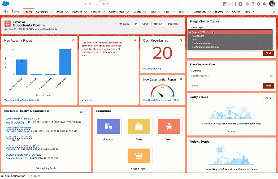Expand the Accounts tab chevron
The height and width of the screenshot is (179, 278).
tap(85, 12)
